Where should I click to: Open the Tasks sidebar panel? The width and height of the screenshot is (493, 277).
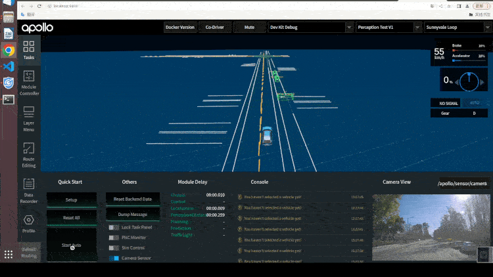(x=29, y=51)
